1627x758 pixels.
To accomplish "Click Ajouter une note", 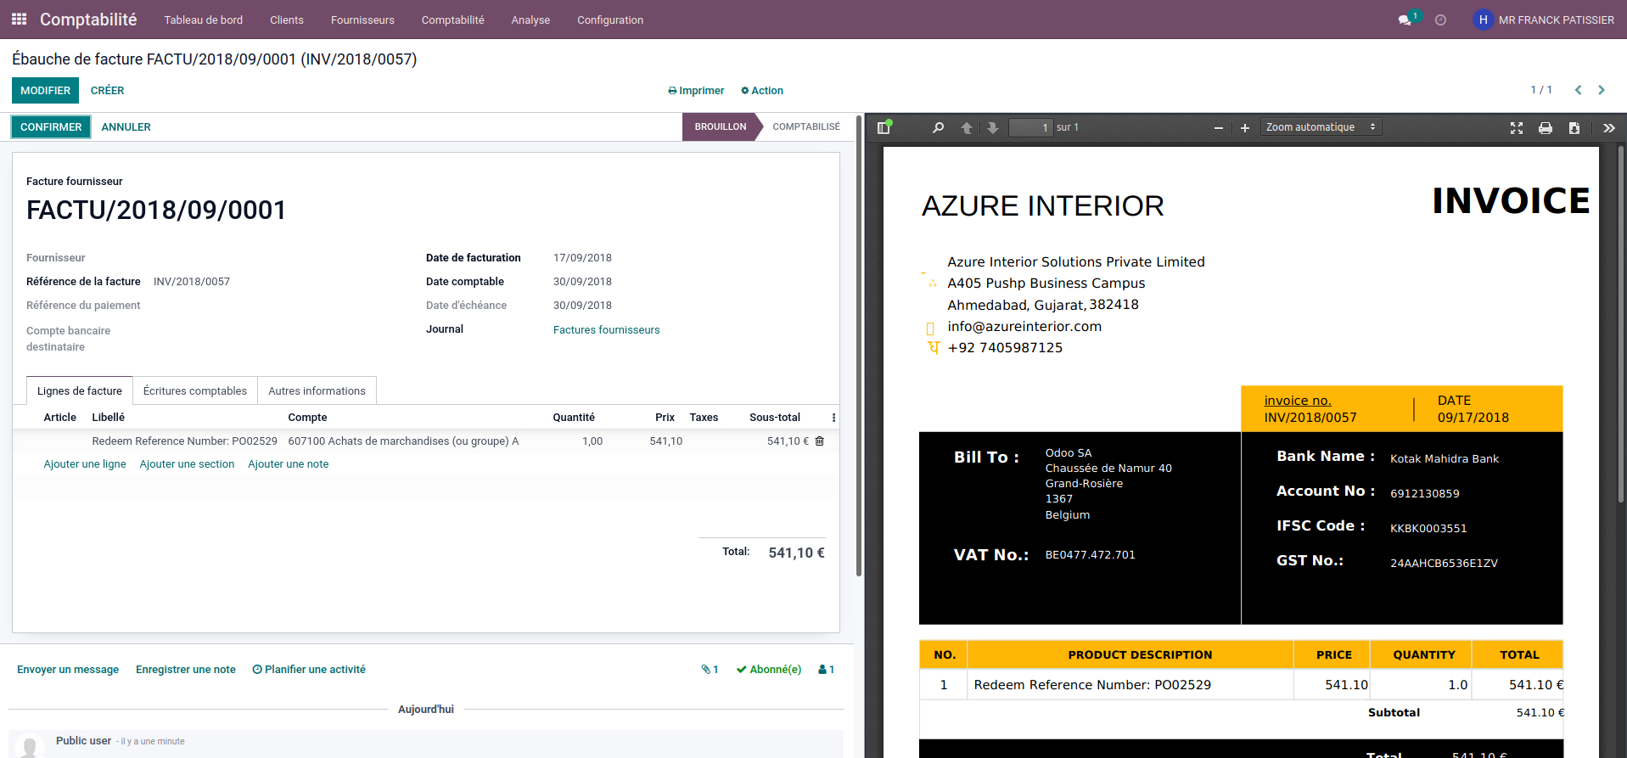I will pos(288,464).
